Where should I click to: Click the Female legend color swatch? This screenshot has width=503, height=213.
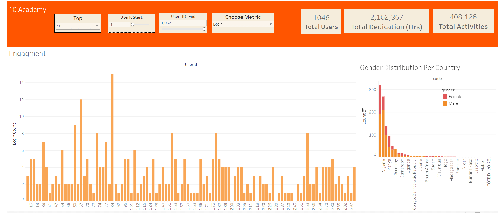[445, 97]
